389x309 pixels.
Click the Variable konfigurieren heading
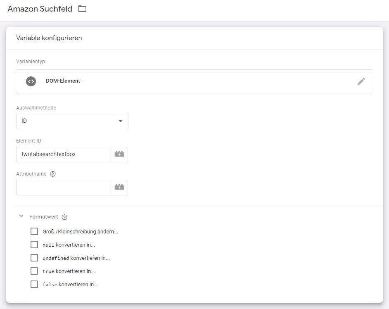click(x=49, y=38)
